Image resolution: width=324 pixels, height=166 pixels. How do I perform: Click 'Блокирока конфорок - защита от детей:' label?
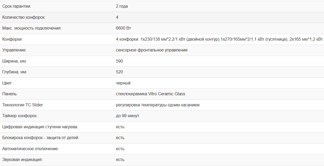coord(40,138)
